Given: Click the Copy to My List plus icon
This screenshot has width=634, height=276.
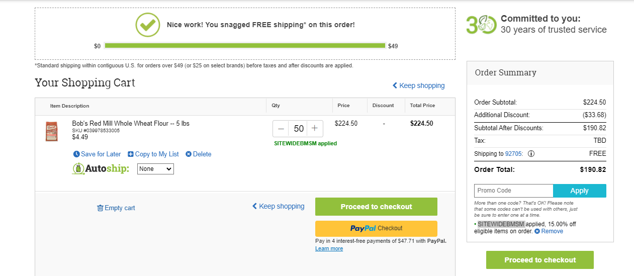Looking at the screenshot, I should (x=131, y=154).
